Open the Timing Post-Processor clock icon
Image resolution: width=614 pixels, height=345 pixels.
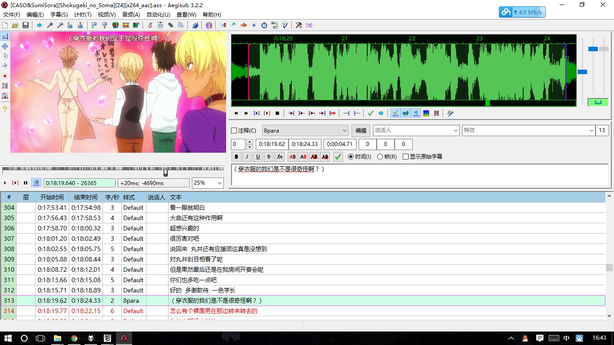point(264,25)
